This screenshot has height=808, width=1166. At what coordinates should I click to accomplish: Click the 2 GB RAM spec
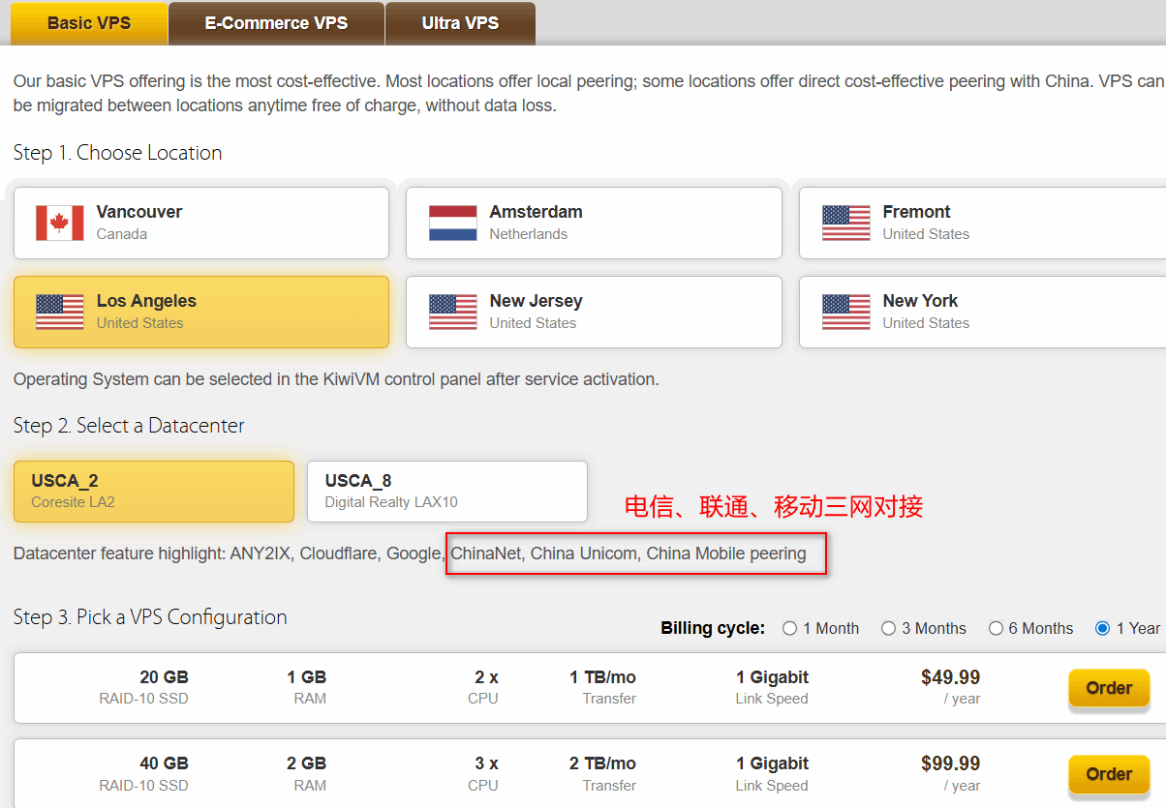[x=306, y=773]
